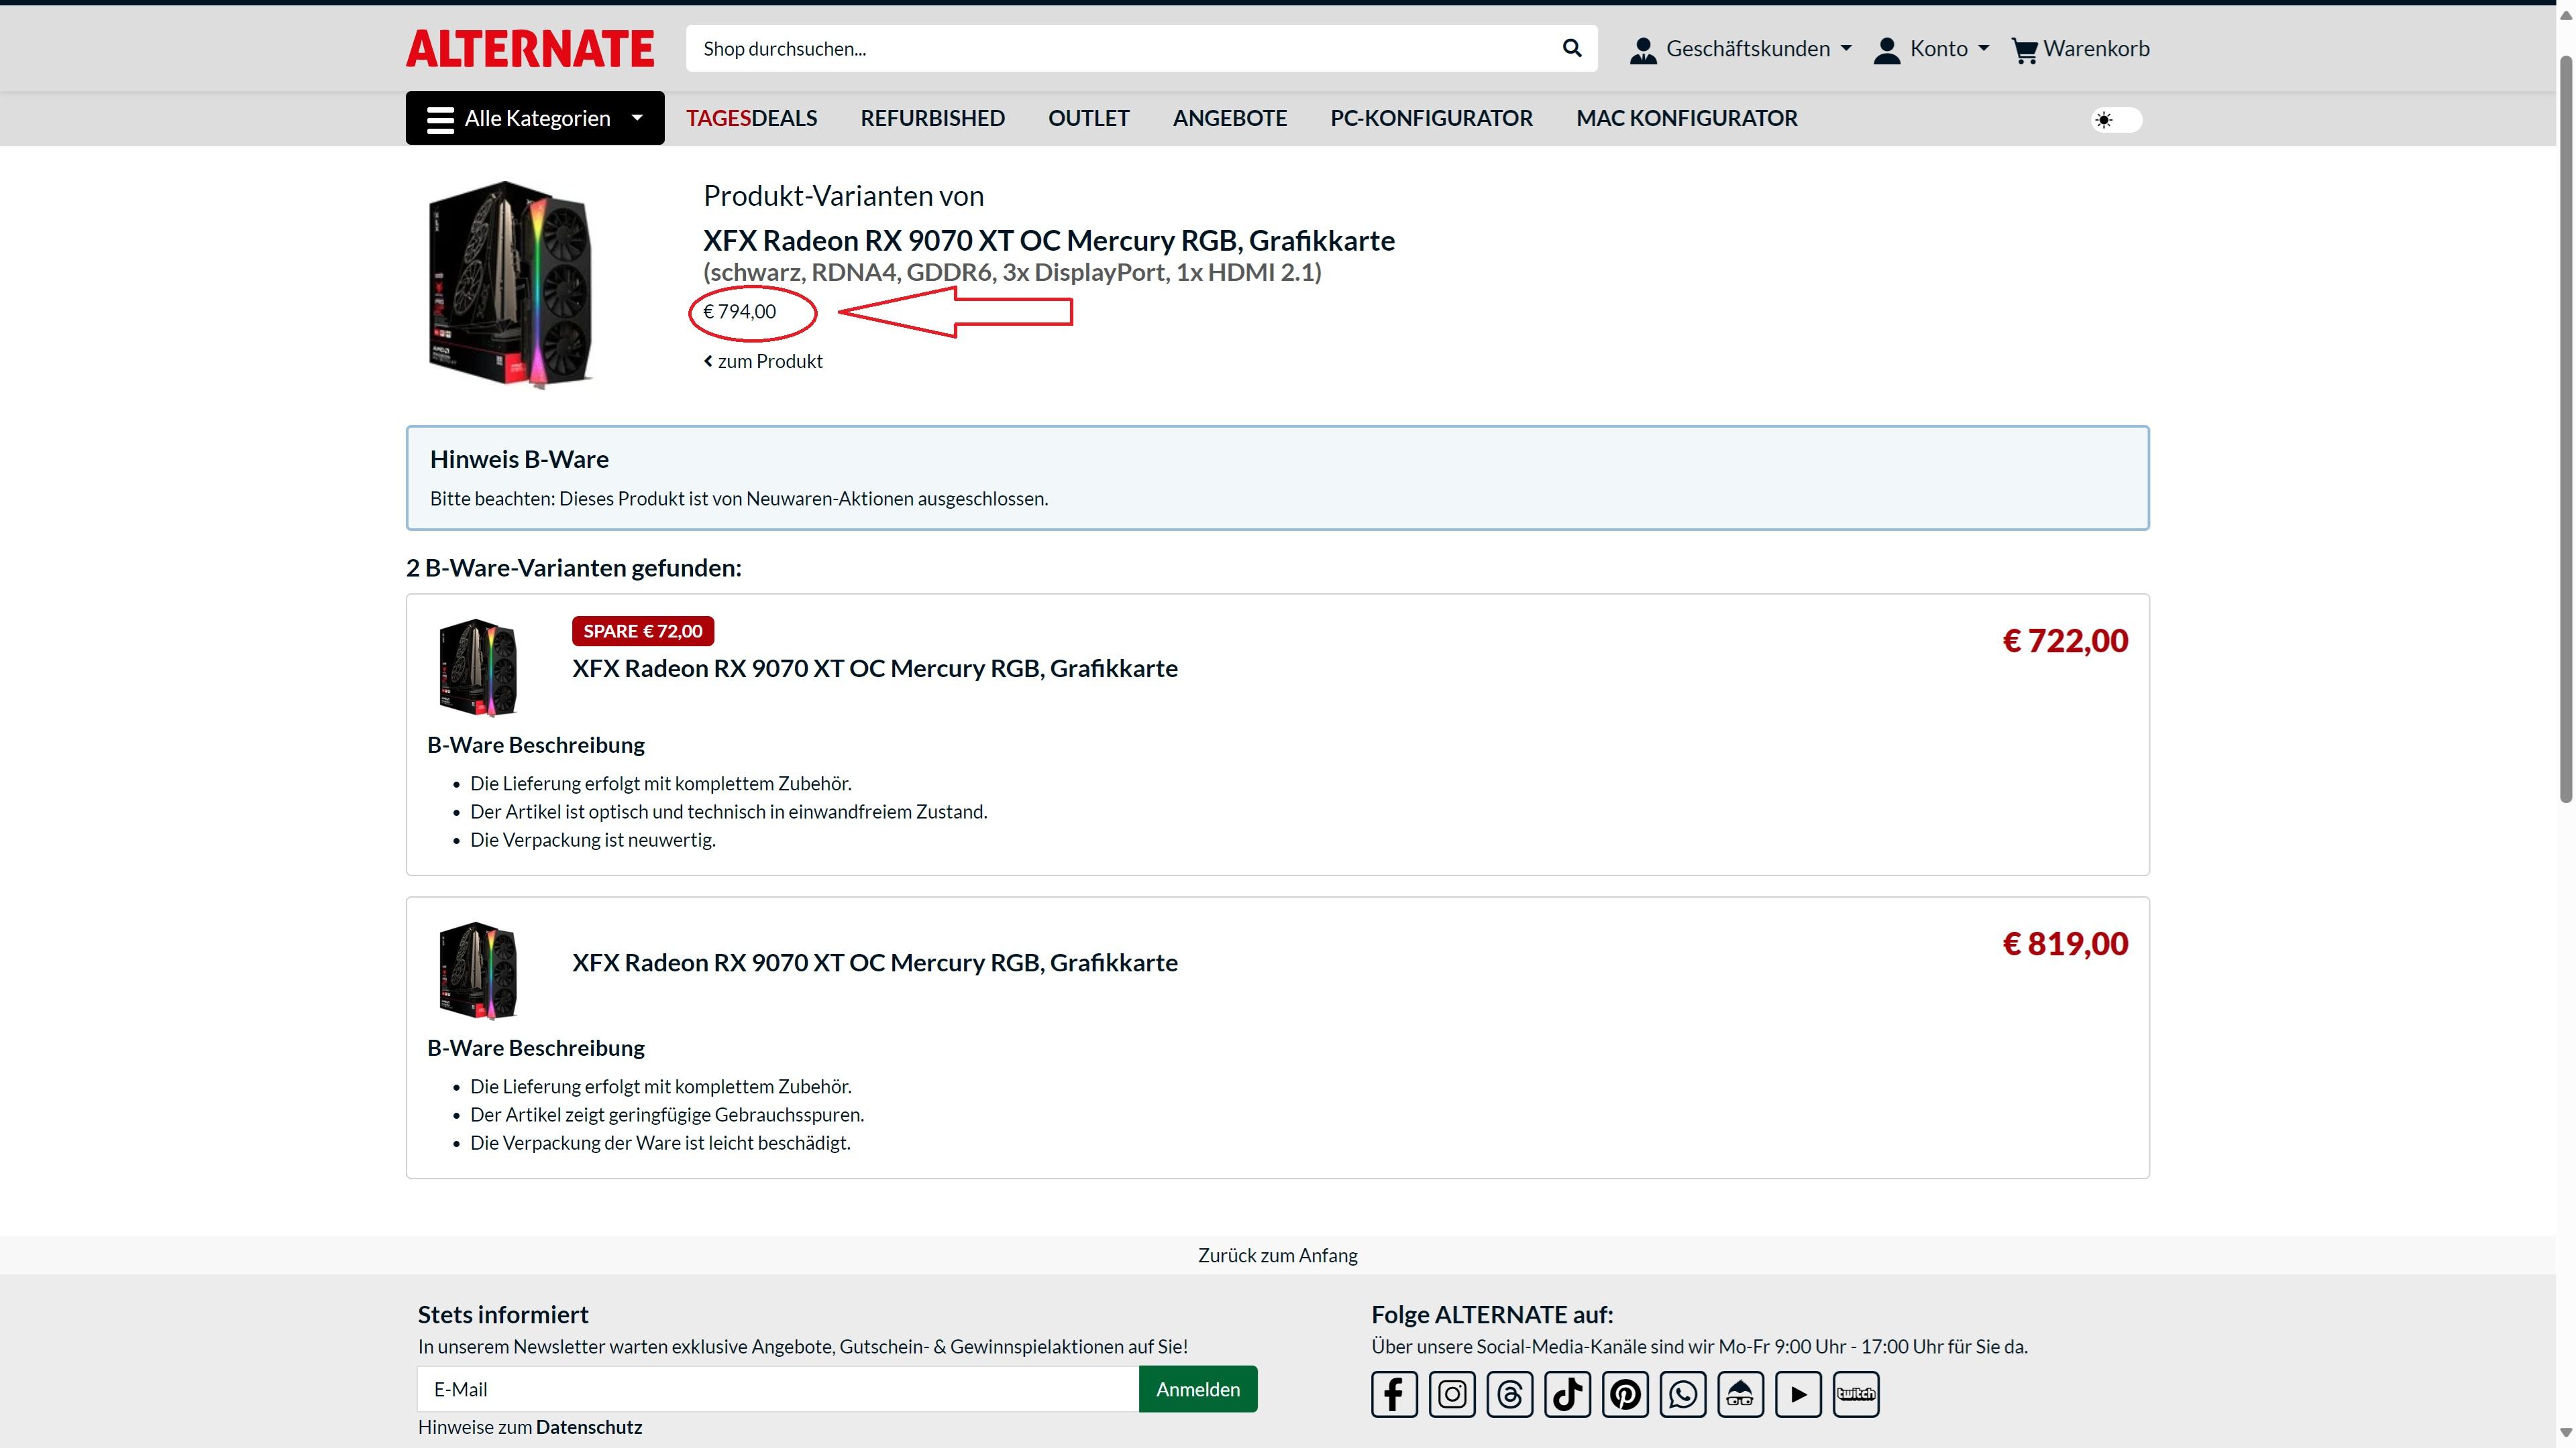
Task: Open the Twitch social icon
Action: click(1856, 1394)
